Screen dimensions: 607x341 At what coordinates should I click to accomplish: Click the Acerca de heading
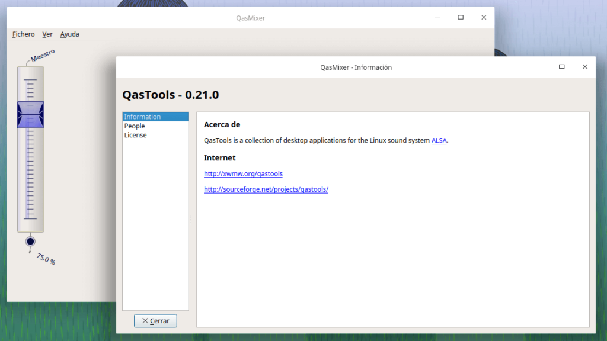[x=222, y=124]
